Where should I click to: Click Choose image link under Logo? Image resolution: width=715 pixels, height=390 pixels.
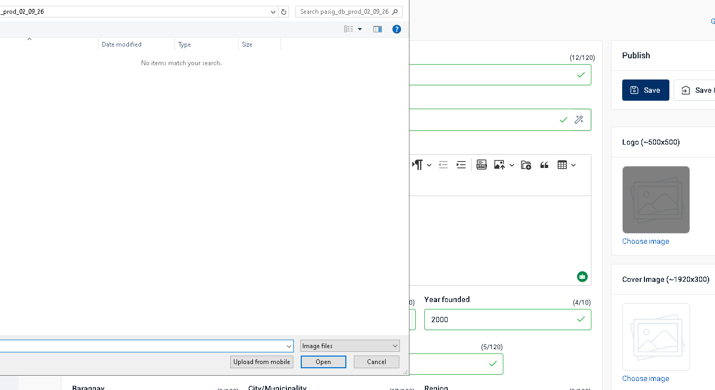(646, 241)
